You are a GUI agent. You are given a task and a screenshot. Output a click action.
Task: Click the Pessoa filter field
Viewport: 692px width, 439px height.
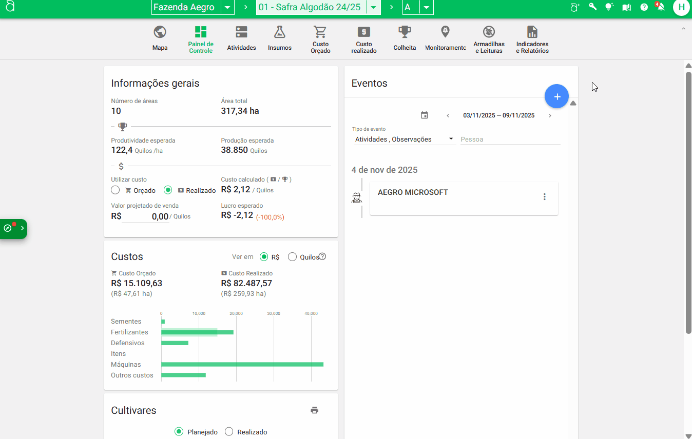(x=510, y=139)
